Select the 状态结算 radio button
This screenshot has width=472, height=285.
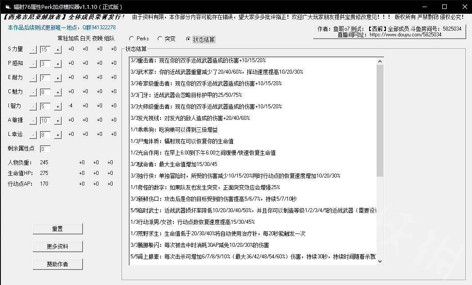(x=189, y=39)
